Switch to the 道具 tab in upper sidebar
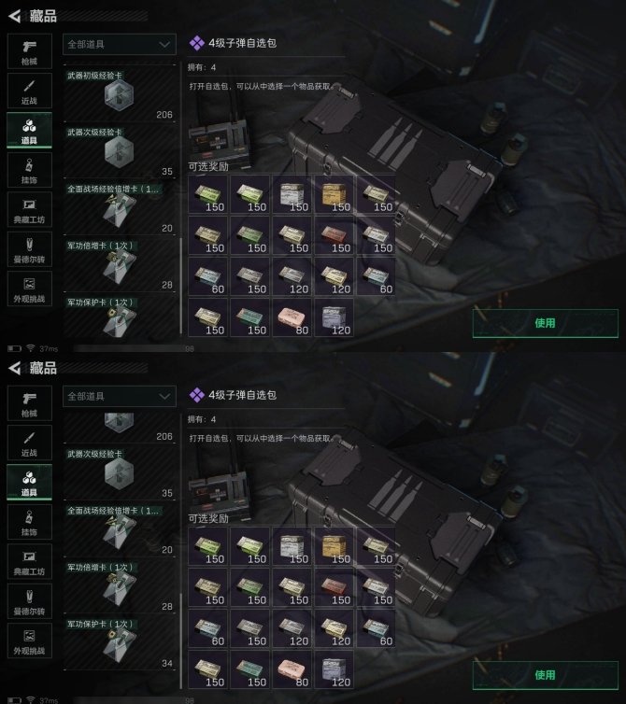 tap(29, 131)
